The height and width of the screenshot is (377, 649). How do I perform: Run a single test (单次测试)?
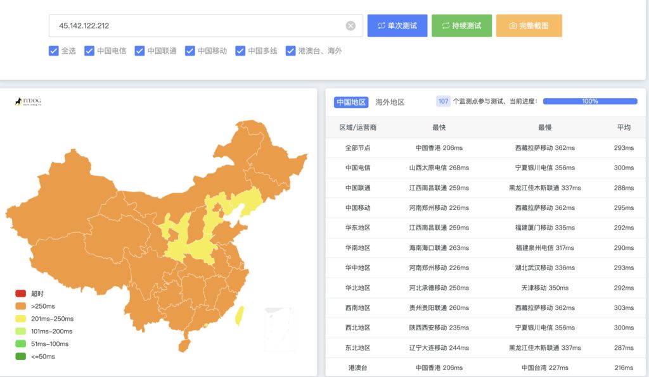pos(397,25)
